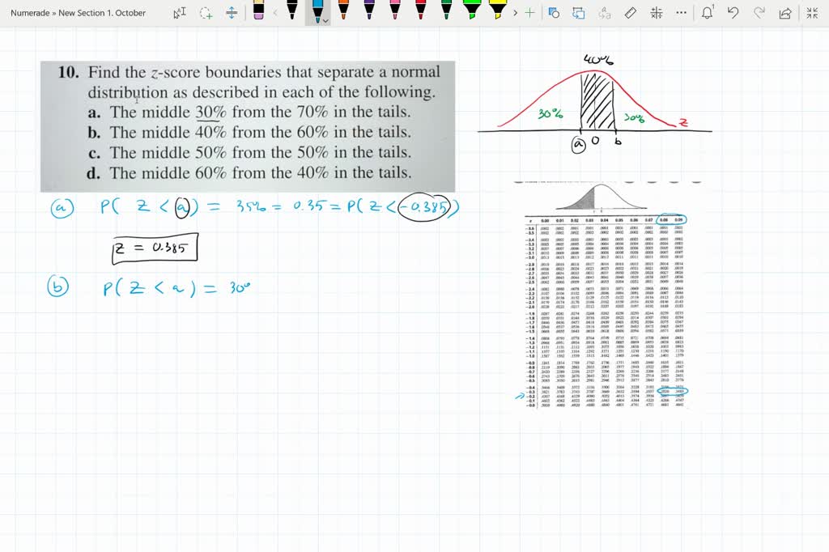This screenshot has height=552, width=829.
Task: Select the dark green pen
Action: pyautogui.click(x=446, y=10)
